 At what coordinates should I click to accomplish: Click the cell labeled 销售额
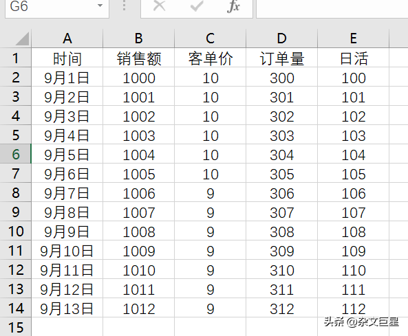(x=139, y=58)
